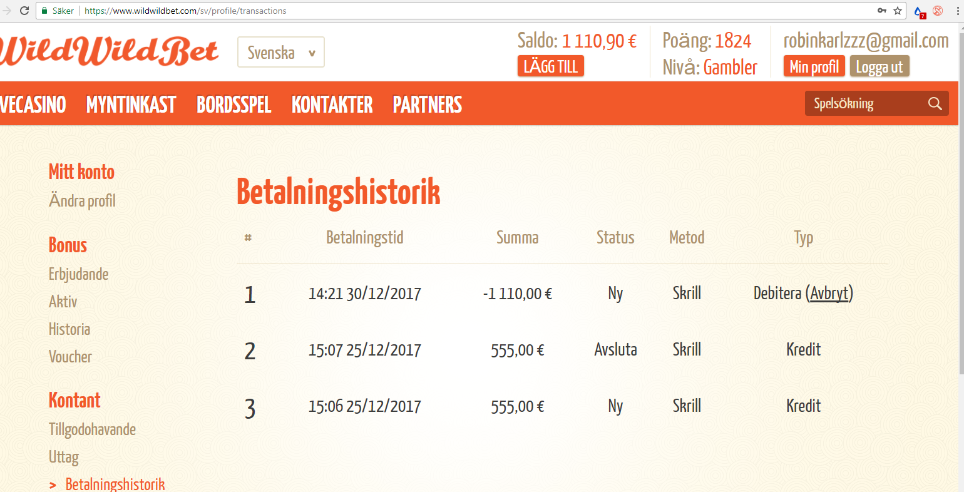Open the Uttag withdrawal link
964x492 pixels.
click(64, 458)
